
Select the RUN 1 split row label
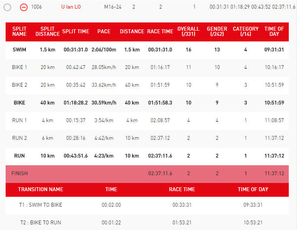19,120
